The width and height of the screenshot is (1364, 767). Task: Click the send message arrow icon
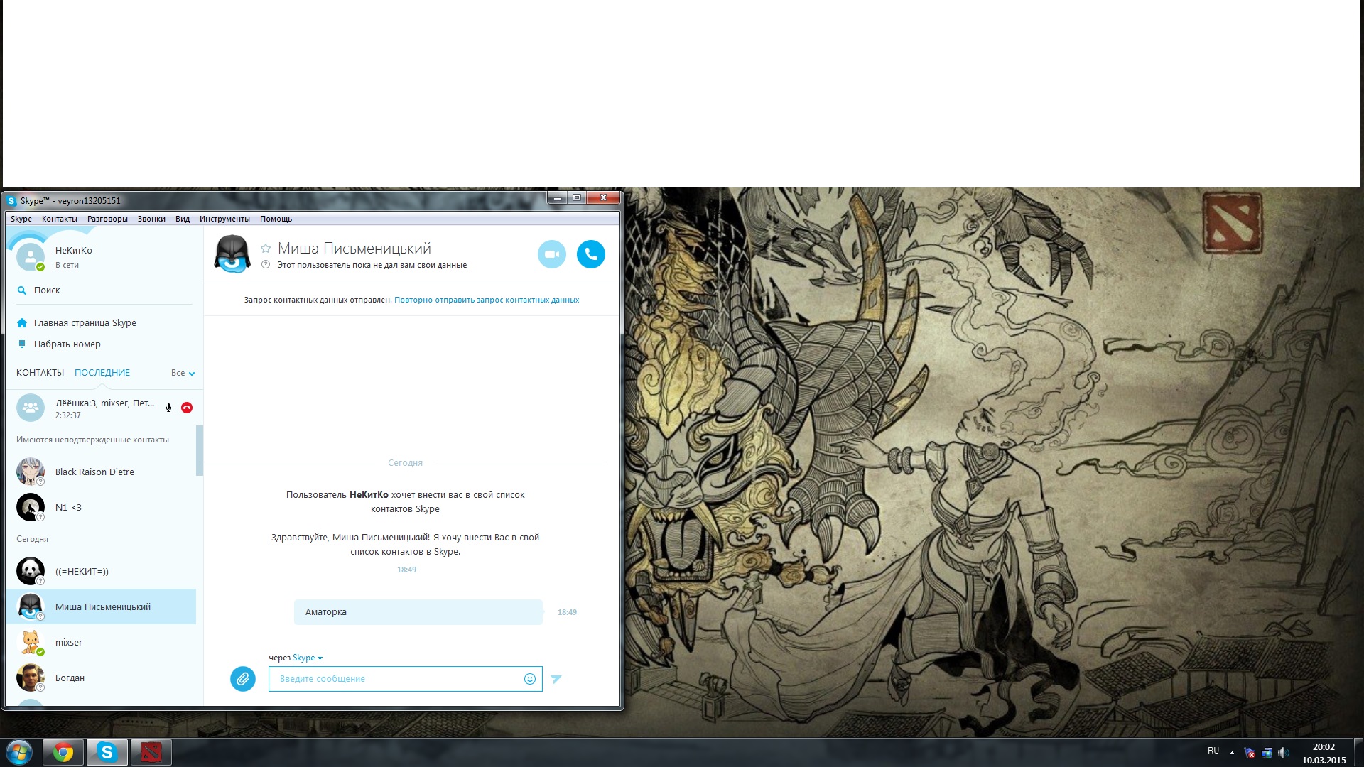(556, 679)
